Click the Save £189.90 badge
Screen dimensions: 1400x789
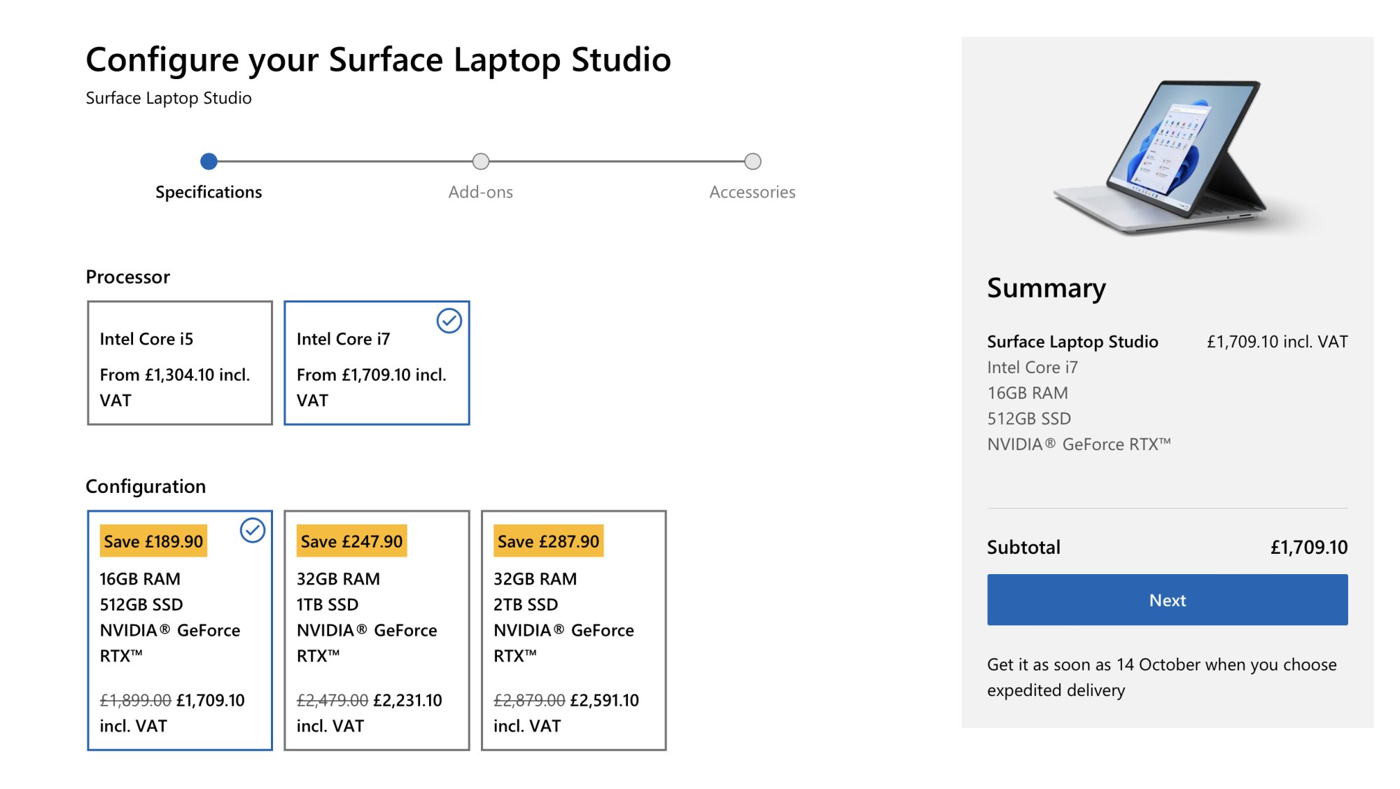point(153,541)
